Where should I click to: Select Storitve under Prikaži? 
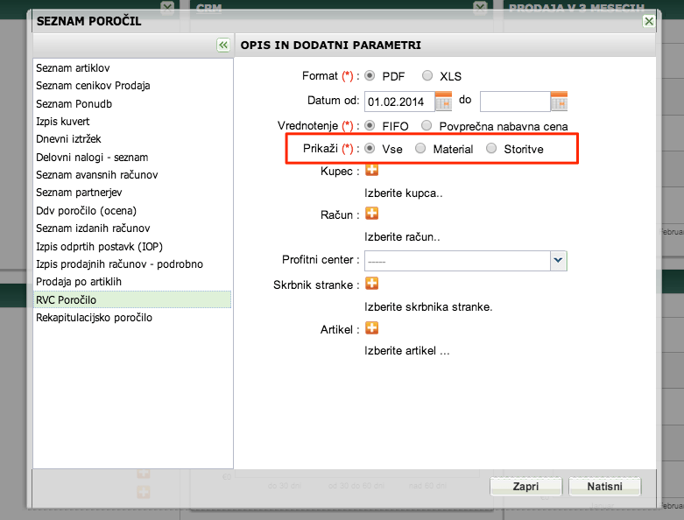tap(491, 149)
